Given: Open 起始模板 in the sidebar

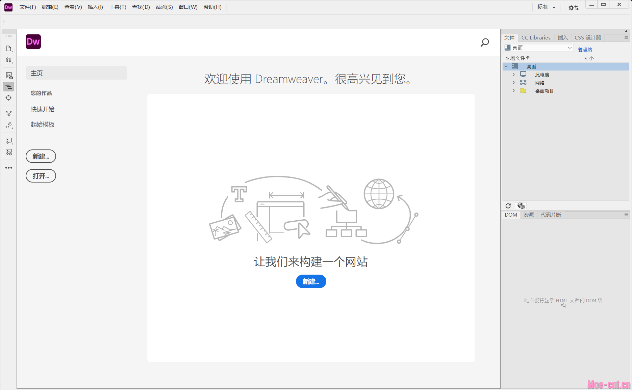Looking at the screenshot, I should [x=43, y=124].
